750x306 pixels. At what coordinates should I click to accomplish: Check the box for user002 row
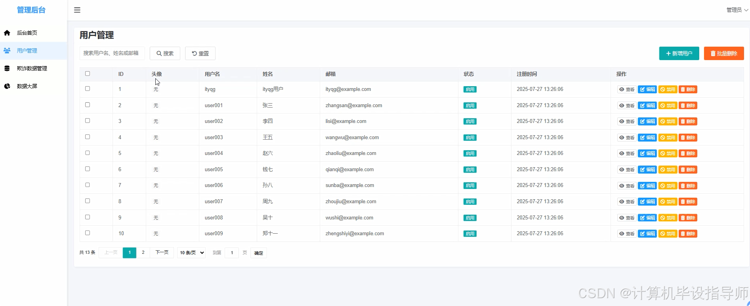[88, 121]
